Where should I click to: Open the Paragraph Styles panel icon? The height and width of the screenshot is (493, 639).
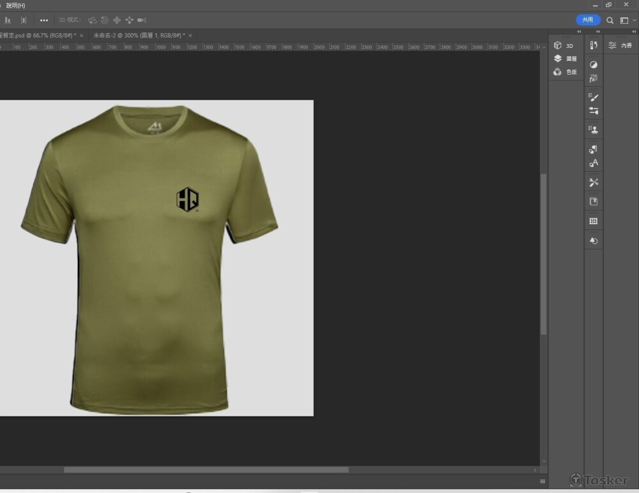click(593, 149)
